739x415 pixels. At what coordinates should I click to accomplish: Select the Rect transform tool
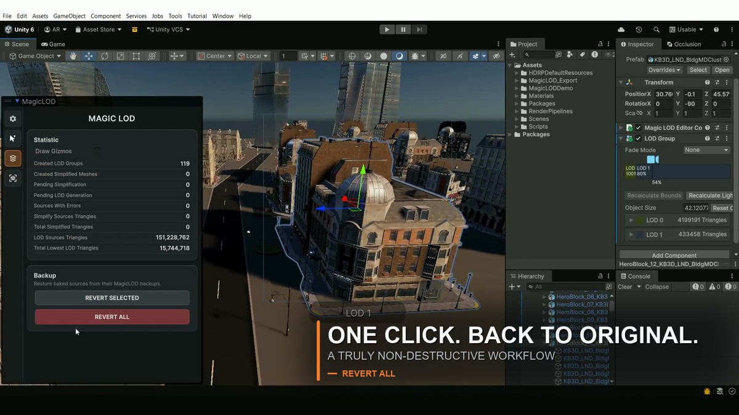coord(136,56)
